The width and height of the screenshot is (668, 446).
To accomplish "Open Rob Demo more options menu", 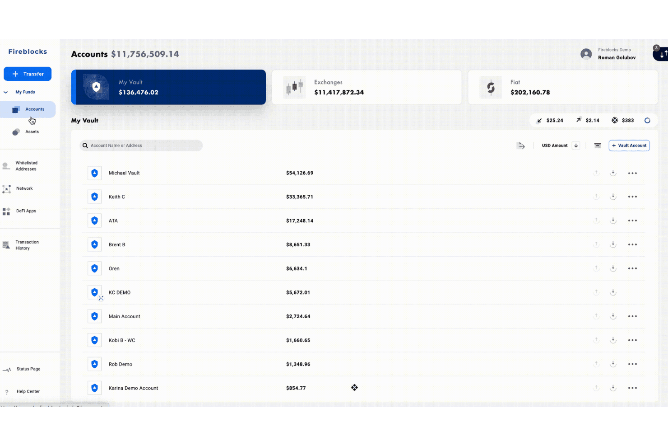I will coord(632,365).
